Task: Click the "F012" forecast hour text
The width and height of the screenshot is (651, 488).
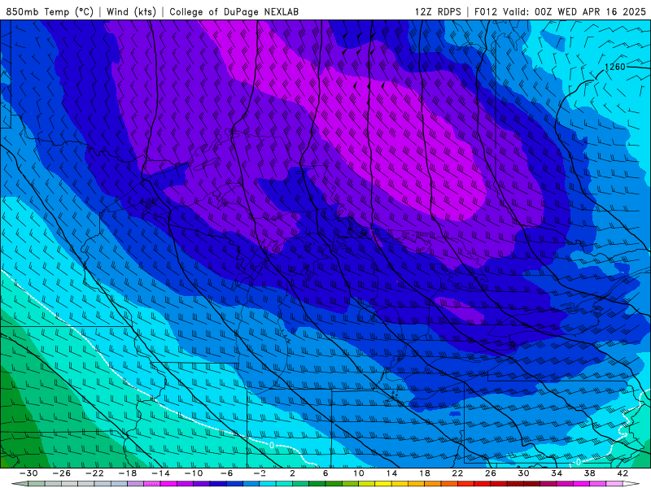Action: [485, 11]
